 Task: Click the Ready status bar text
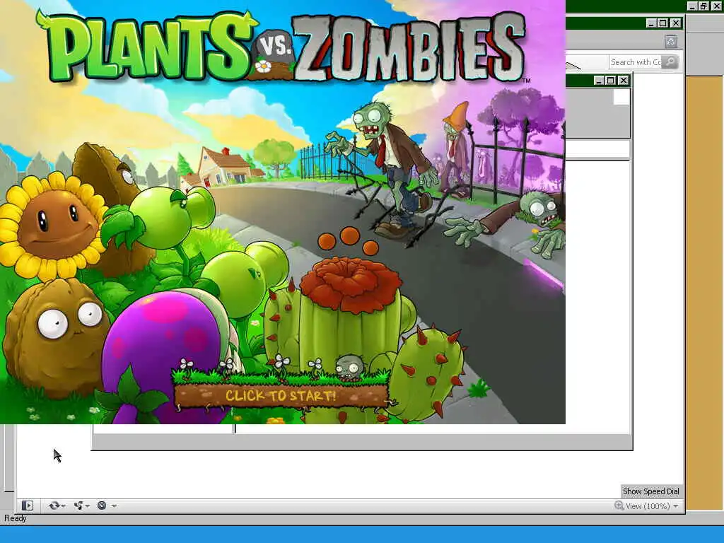tap(16, 518)
